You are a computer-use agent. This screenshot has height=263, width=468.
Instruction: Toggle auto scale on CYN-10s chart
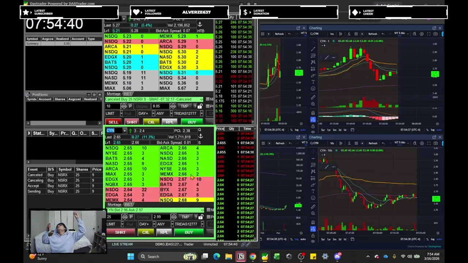click(439, 239)
